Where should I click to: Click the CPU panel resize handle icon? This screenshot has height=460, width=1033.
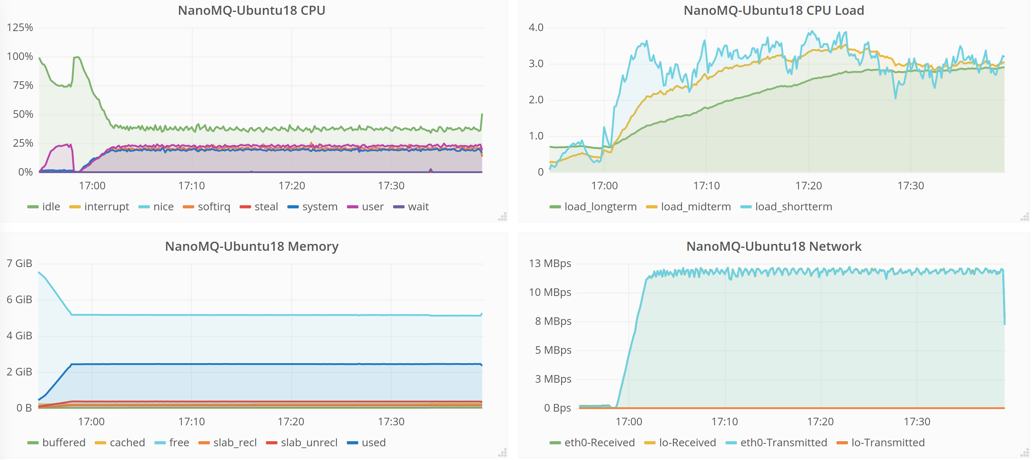click(x=503, y=217)
